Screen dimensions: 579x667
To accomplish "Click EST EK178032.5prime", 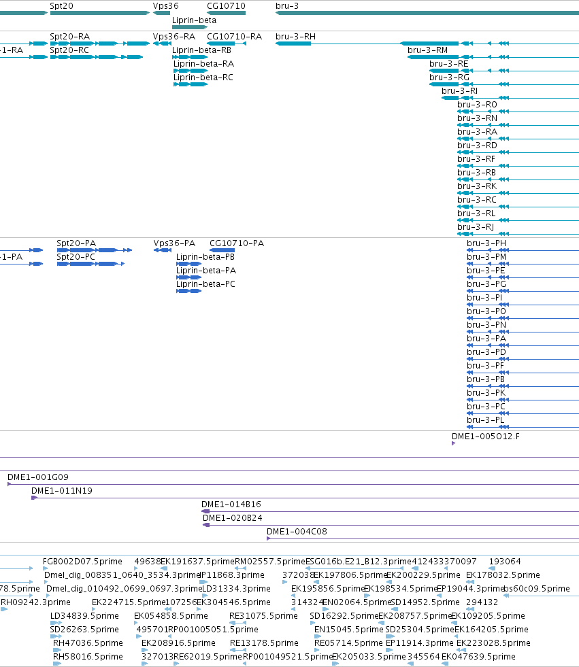I will pyautogui.click(x=503, y=575).
